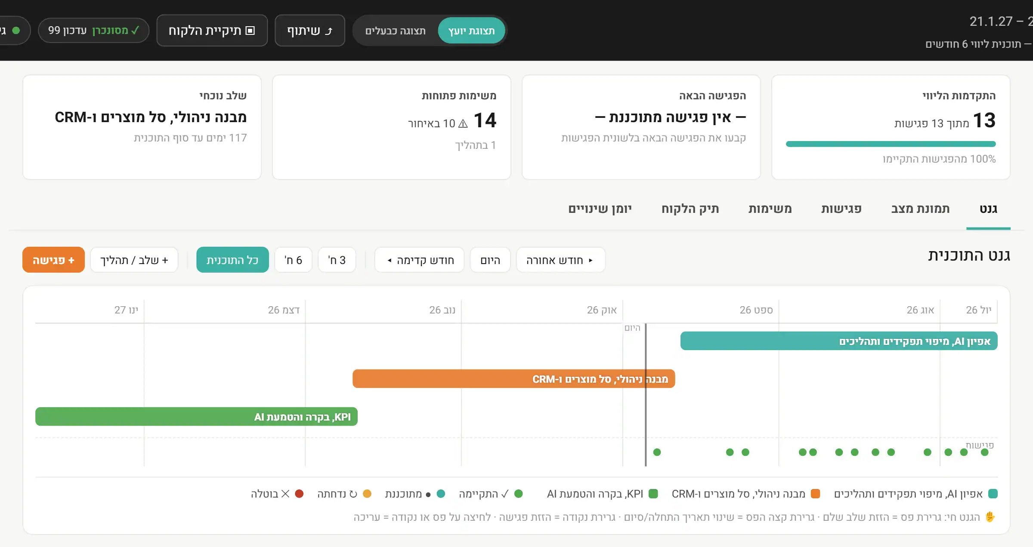Switch to the תמונת מצב tab
The image size is (1033, 547).
coord(920,209)
